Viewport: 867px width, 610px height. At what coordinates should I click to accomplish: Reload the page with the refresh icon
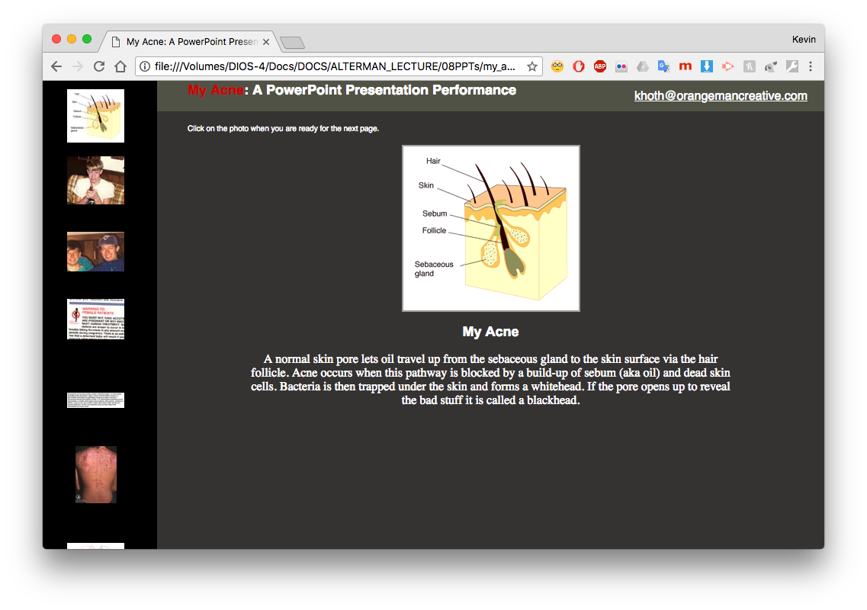99,66
